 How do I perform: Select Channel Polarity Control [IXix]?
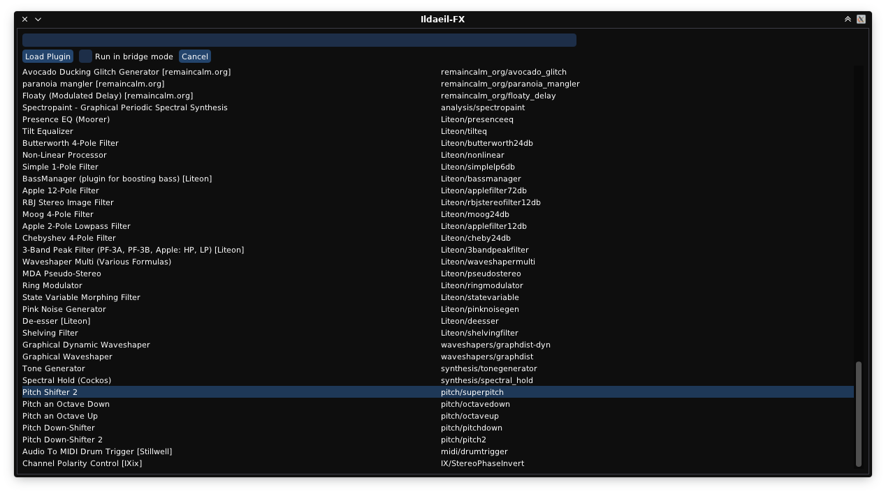(82, 463)
